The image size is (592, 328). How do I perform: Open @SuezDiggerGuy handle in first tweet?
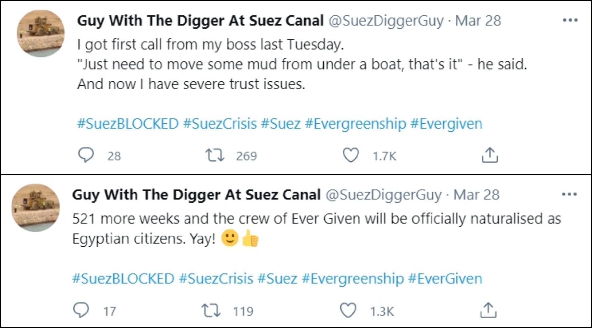(386, 21)
